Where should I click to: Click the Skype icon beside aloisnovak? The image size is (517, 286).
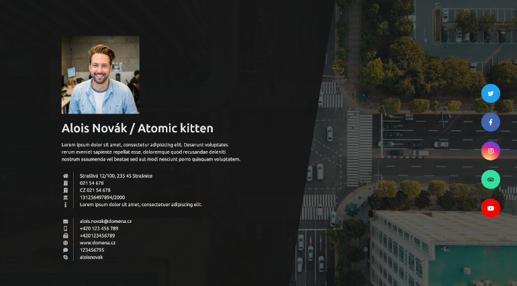pyautogui.click(x=66, y=257)
